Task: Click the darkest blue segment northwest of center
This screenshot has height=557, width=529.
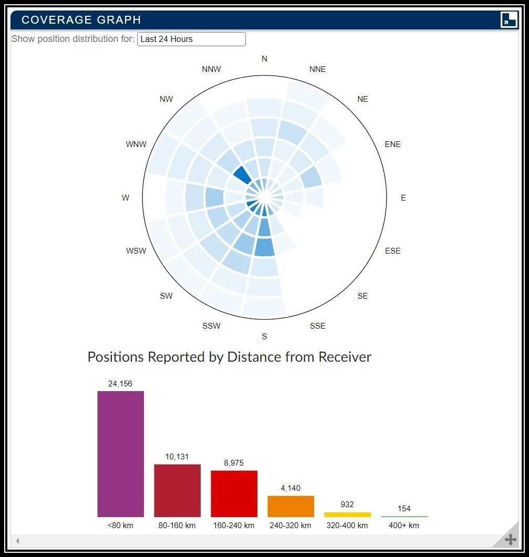Action: [242, 174]
